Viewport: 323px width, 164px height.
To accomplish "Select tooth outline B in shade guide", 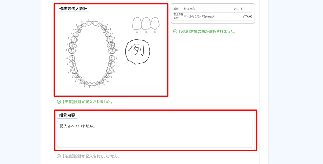I will pos(146,23).
